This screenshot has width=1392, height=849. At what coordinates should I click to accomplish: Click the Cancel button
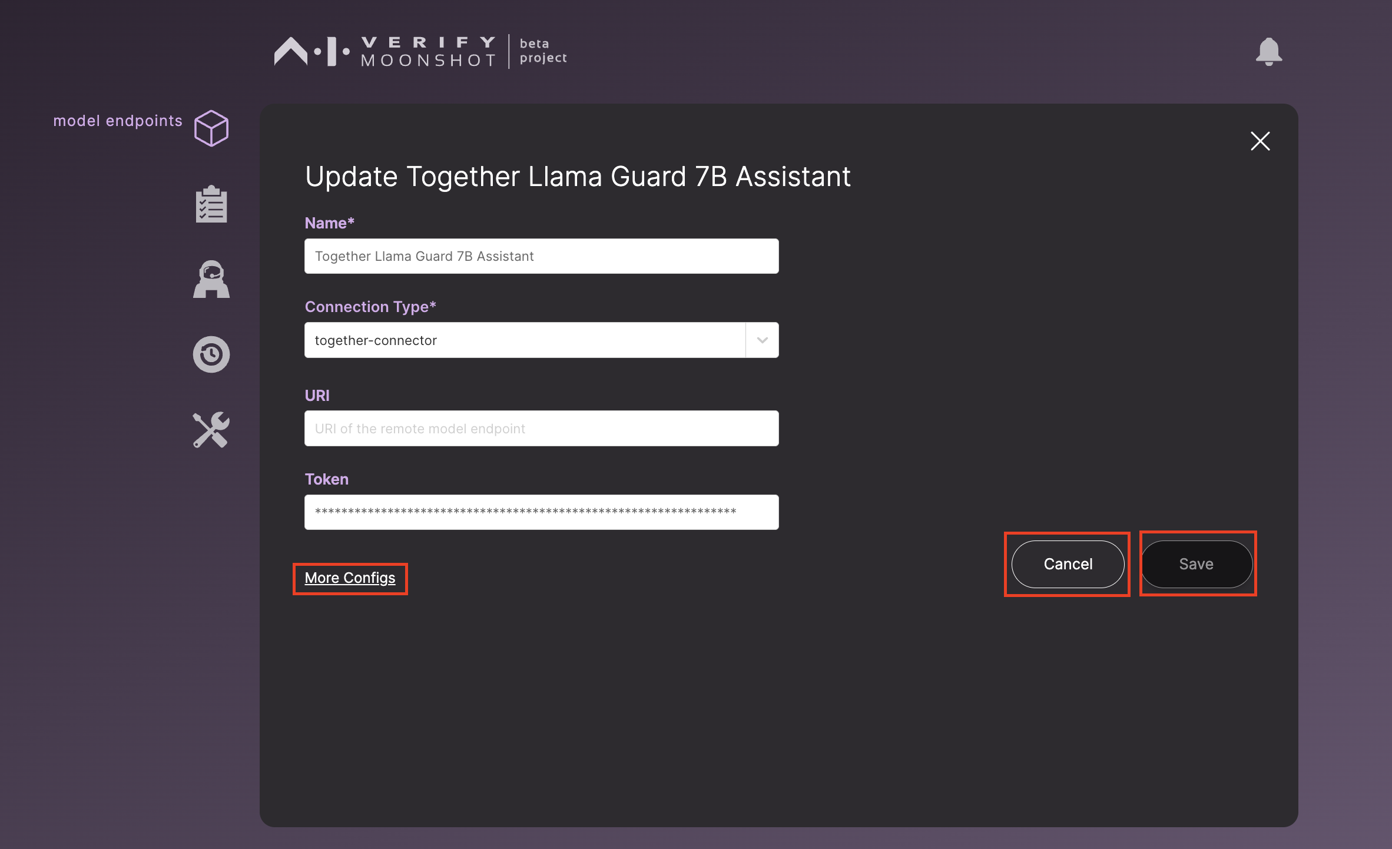click(1068, 564)
